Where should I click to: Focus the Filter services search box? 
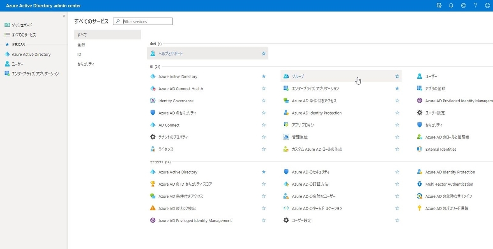pos(143,21)
